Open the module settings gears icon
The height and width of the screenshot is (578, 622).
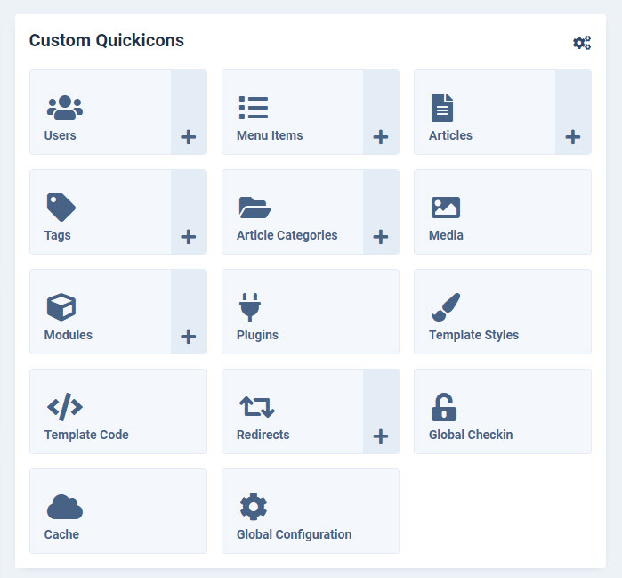582,43
